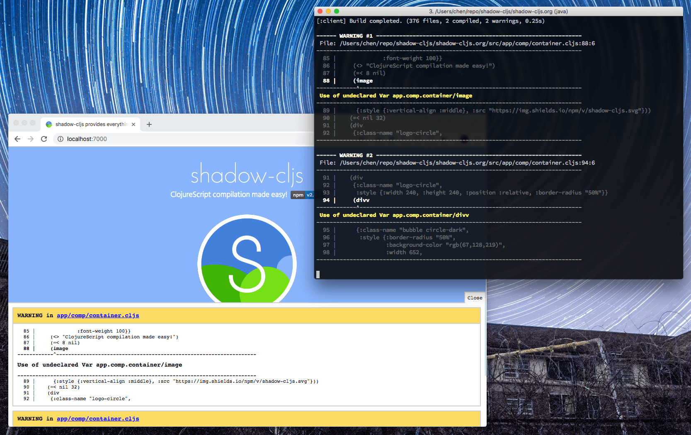Reload the localhost:7000 page
The width and height of the screenshot is (691, 435).
(44, 139)
